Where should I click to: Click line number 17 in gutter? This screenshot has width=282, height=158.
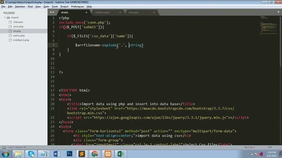pyautogui.click(x=52, y=90)
